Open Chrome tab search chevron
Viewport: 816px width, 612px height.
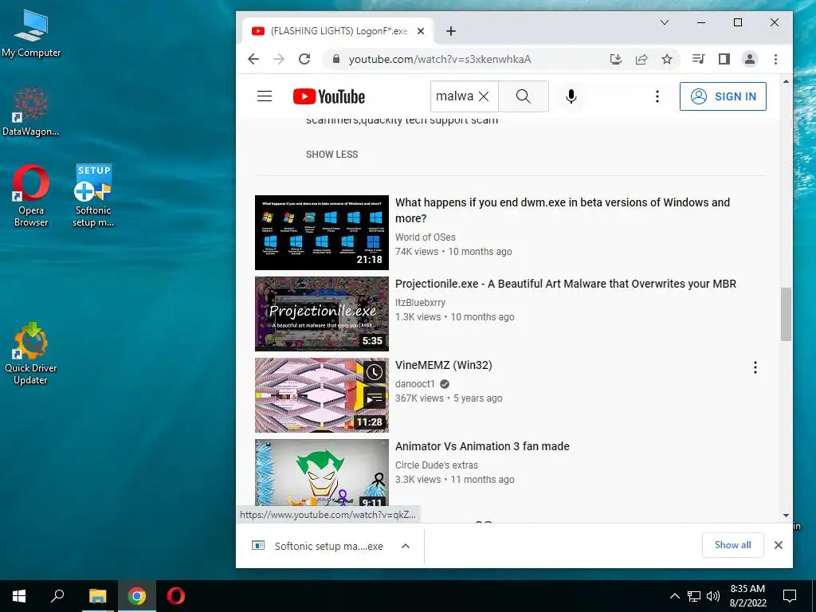click(665, 22)
